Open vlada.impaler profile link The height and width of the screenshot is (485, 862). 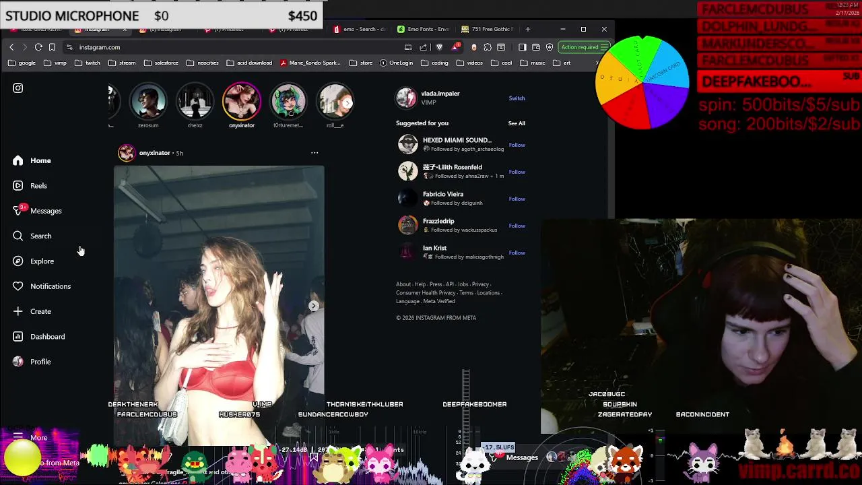click(440, 94)
